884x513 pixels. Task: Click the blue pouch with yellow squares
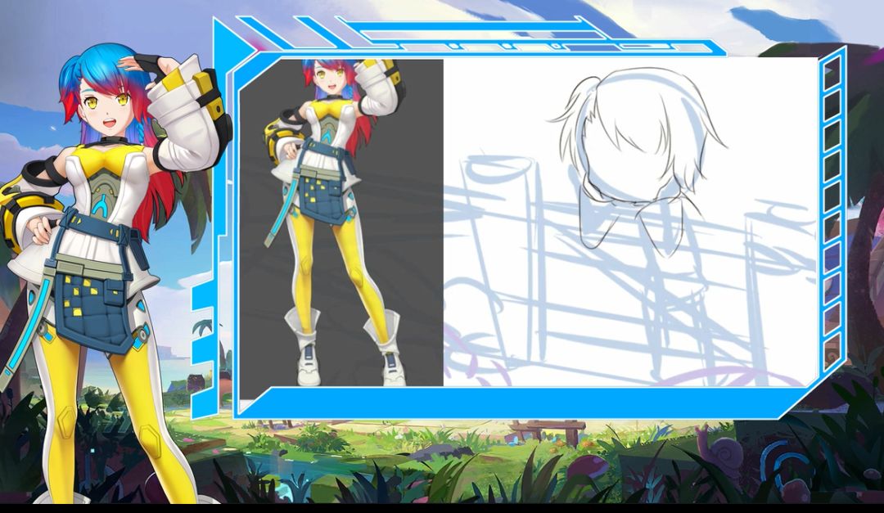(93, 312)
